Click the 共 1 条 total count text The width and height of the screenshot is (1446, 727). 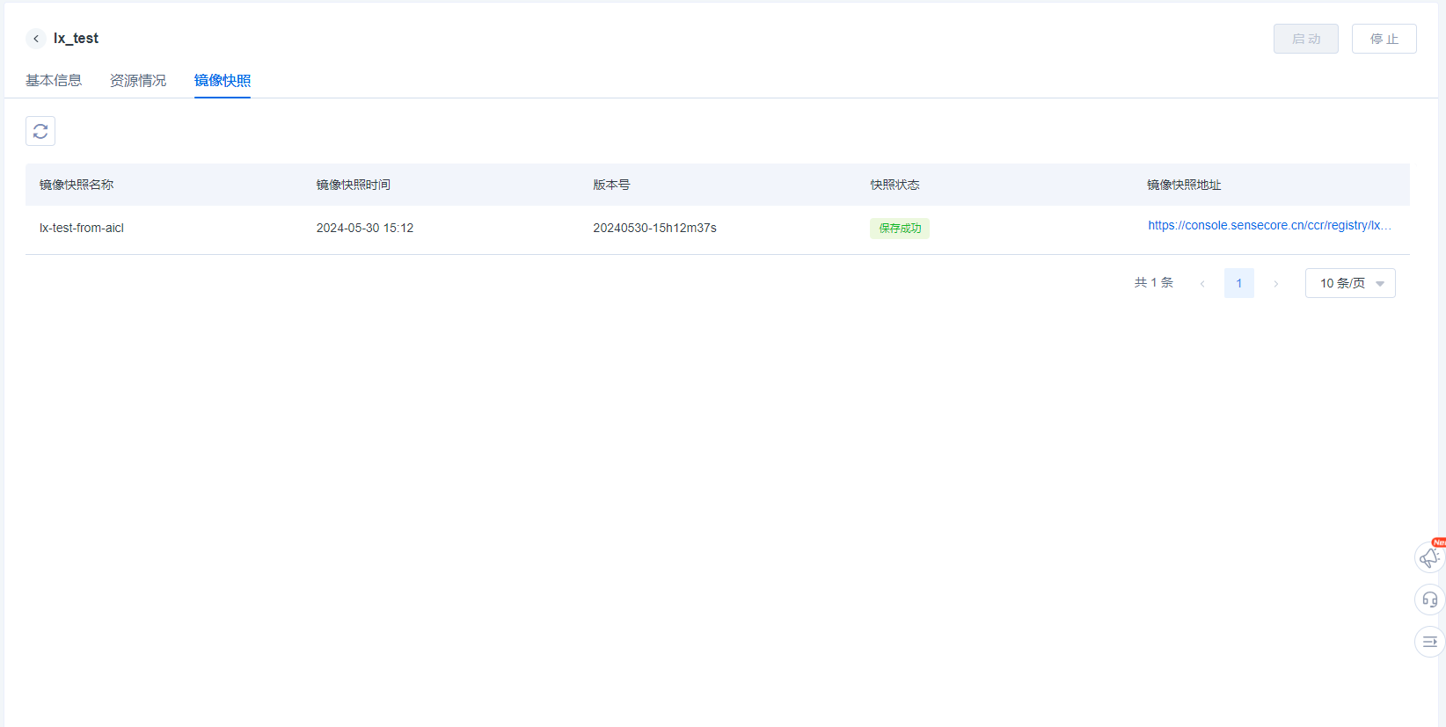(x=1154, y=282)
